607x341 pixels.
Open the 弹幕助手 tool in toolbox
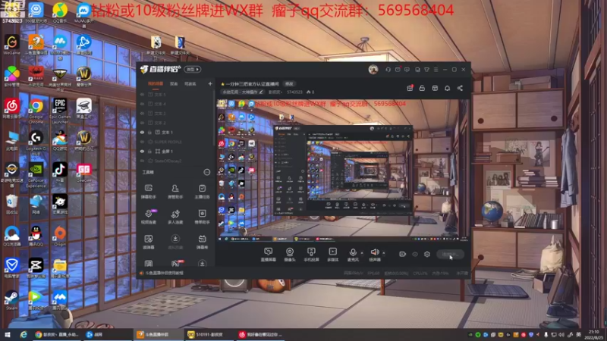tap(148, 192)
